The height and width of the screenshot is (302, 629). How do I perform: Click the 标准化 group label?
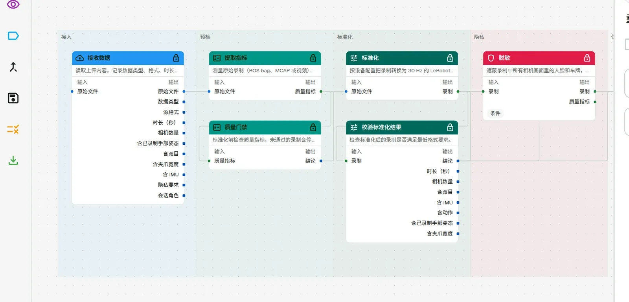tap(345, 37)
